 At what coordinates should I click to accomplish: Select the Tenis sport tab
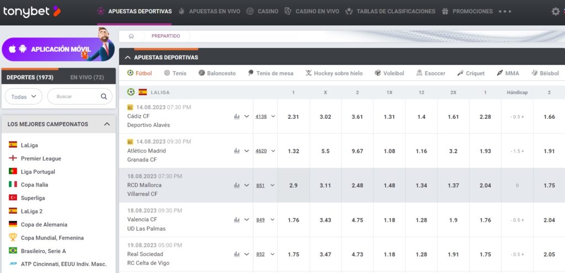[x=175, y=73]
